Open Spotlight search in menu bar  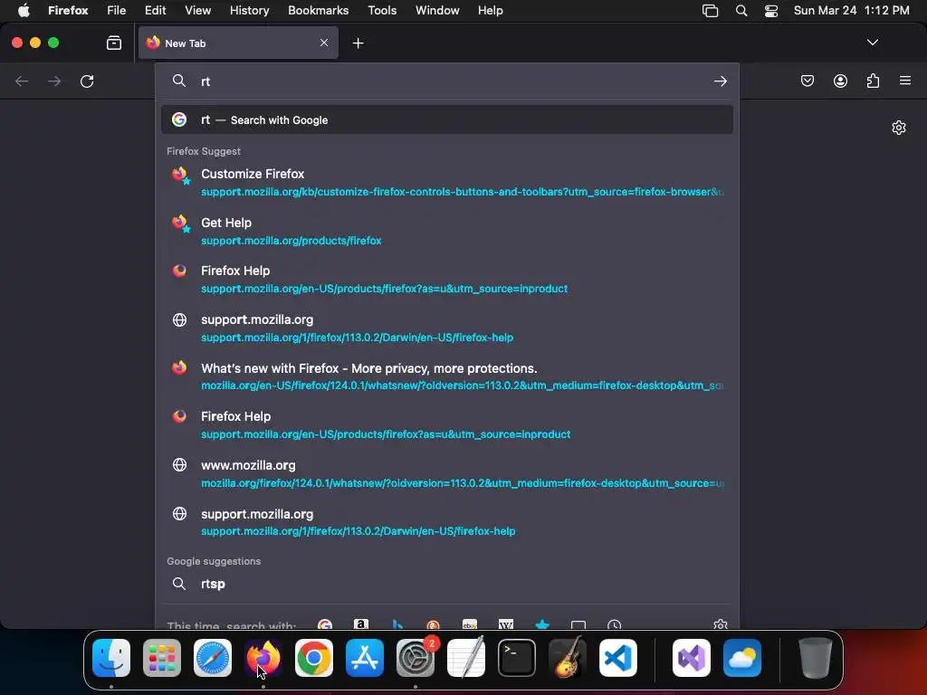point(741,10)
